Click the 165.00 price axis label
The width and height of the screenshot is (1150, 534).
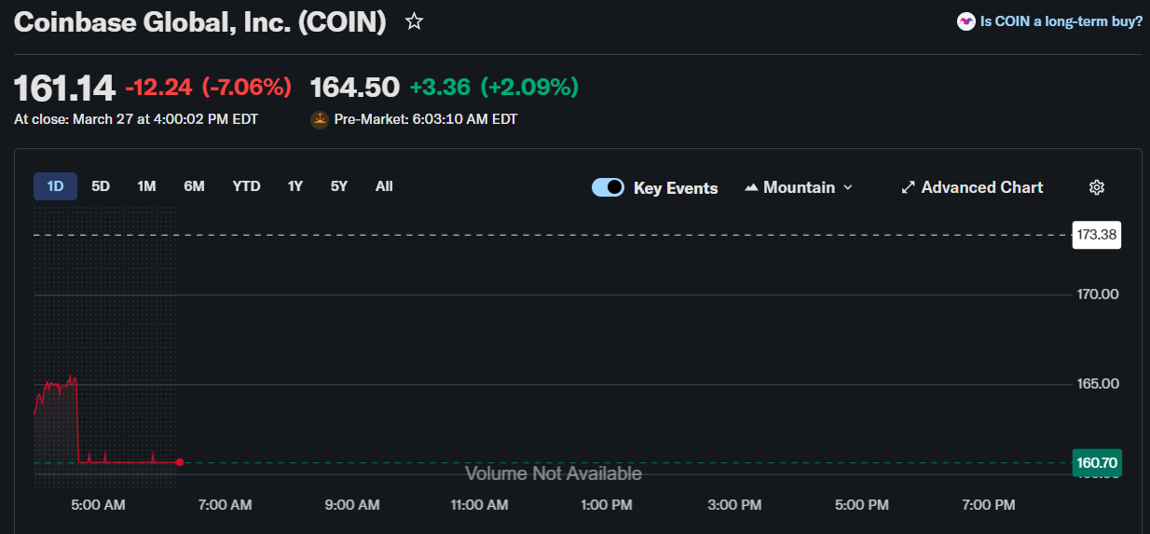1097,384
